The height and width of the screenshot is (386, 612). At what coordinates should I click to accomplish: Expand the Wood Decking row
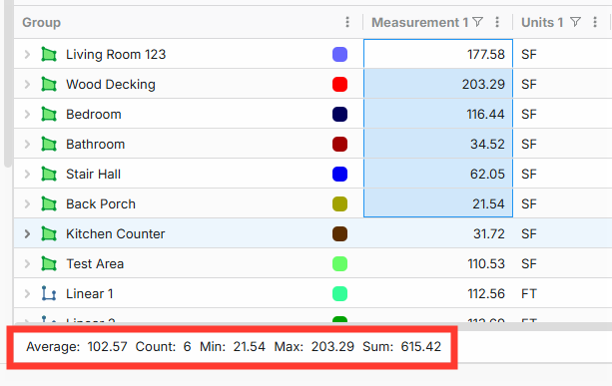coord(27,84)
